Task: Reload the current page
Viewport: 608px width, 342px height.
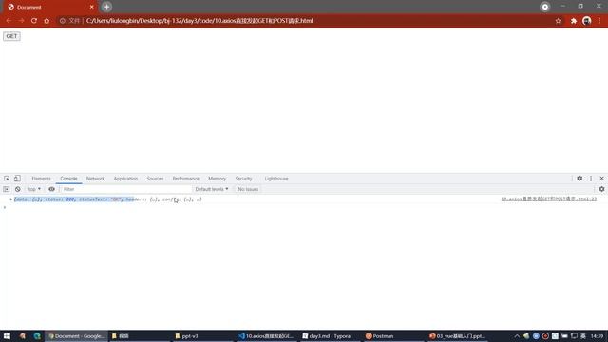Action: point(34,21)
